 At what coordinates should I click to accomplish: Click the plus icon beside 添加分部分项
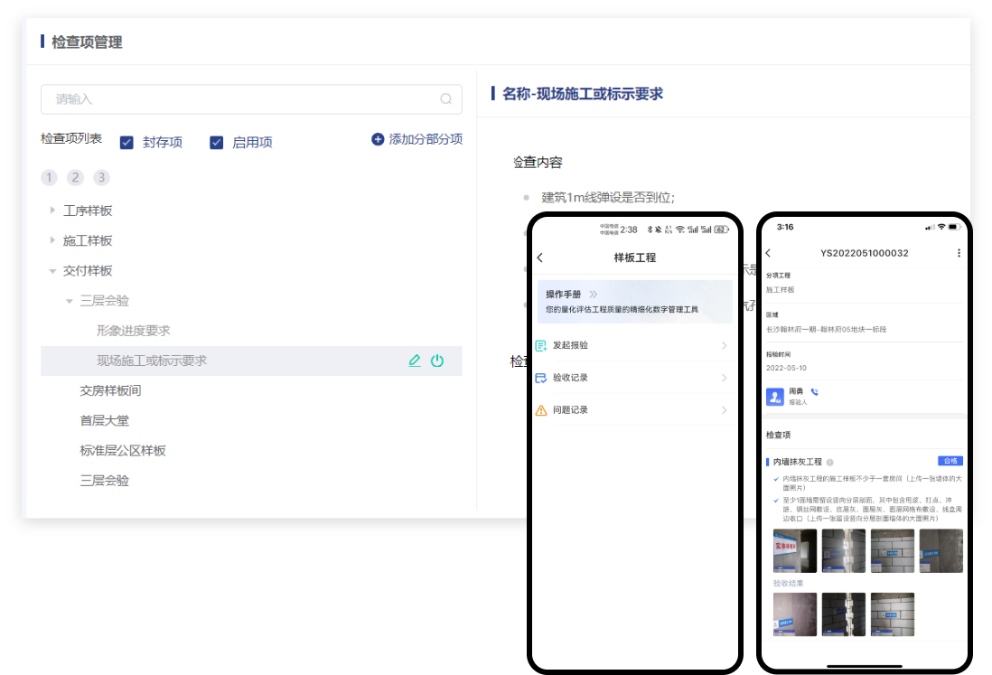click(378, 139)
